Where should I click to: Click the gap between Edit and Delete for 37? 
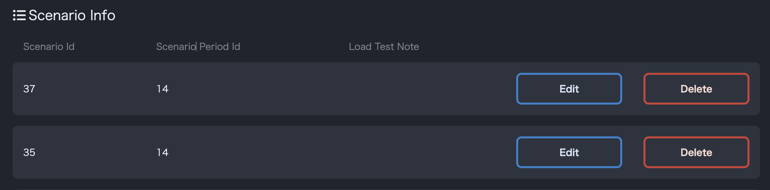pos(632,89)
